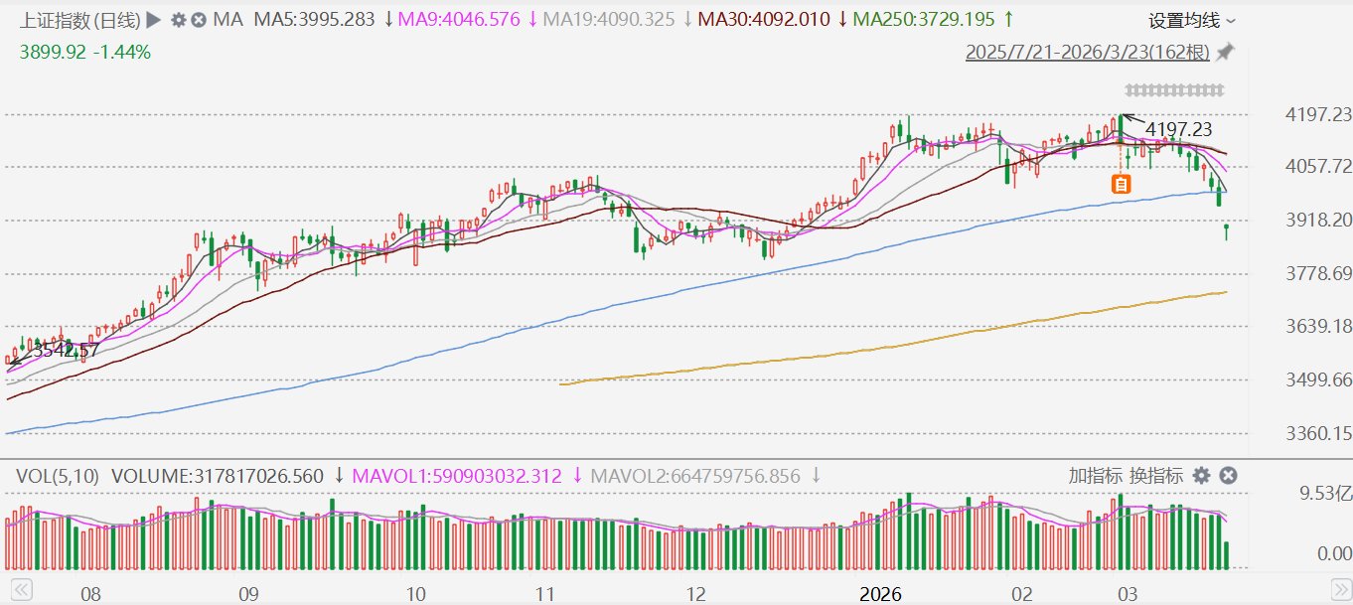Click the orange 自 marker on the chart
This screenshot has width=1353, height=605.
1121,183
